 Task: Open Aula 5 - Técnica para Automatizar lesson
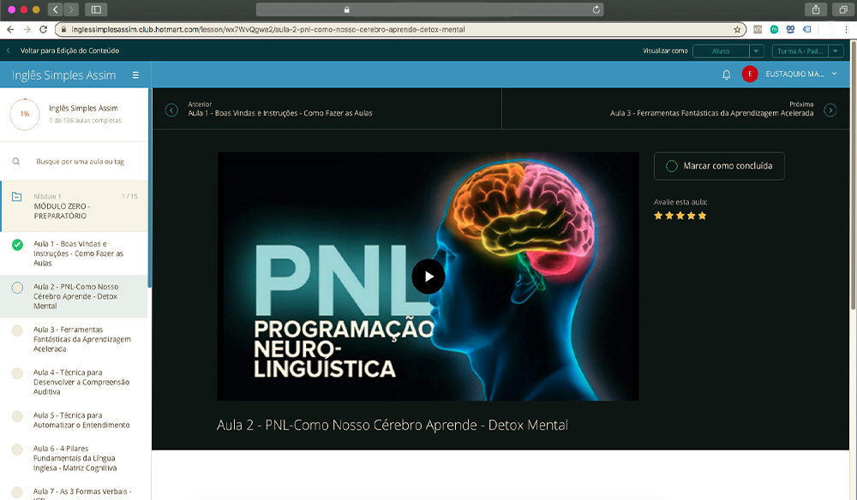(81, 420)
